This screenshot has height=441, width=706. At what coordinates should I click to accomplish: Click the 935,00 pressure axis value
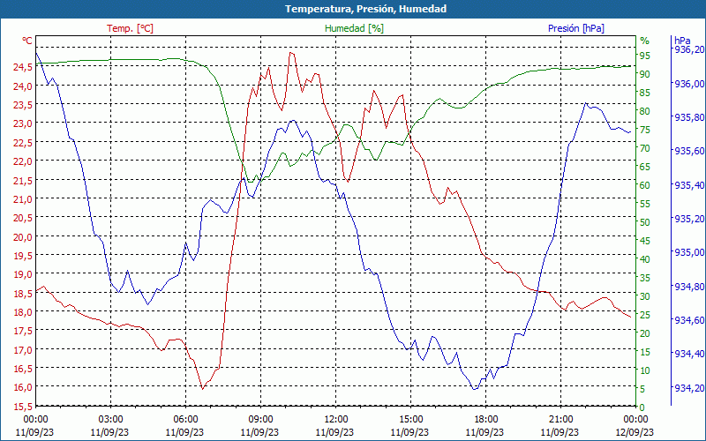(689, 252)
